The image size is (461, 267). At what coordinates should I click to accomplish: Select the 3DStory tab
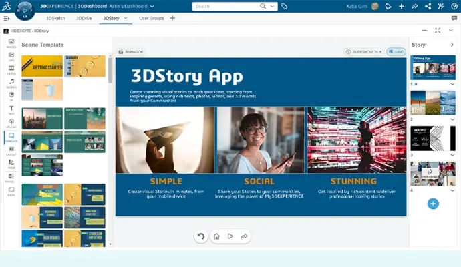pyautogui.click(x=111, y=18)
